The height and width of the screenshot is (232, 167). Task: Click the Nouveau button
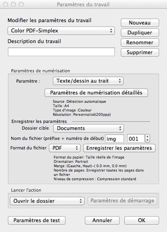[x=140, y=23]
